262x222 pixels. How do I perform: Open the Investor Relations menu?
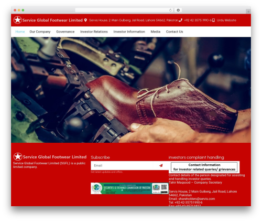click(x=94, y=31)
